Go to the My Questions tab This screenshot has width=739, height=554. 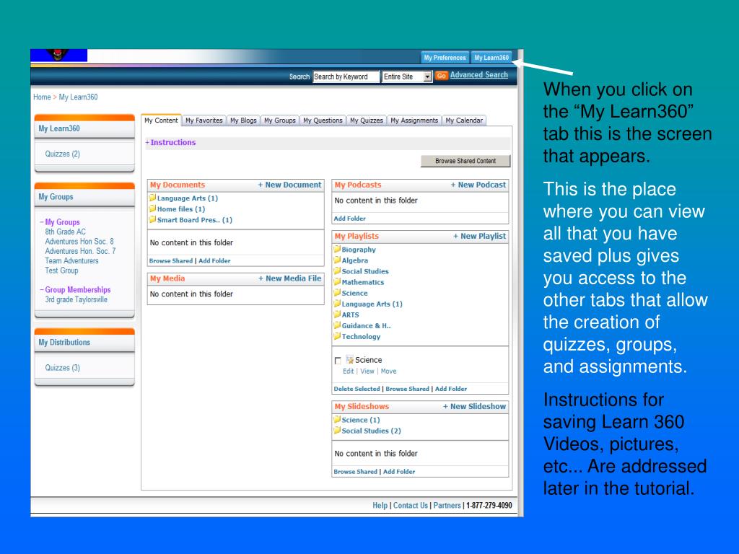[323, 120]
